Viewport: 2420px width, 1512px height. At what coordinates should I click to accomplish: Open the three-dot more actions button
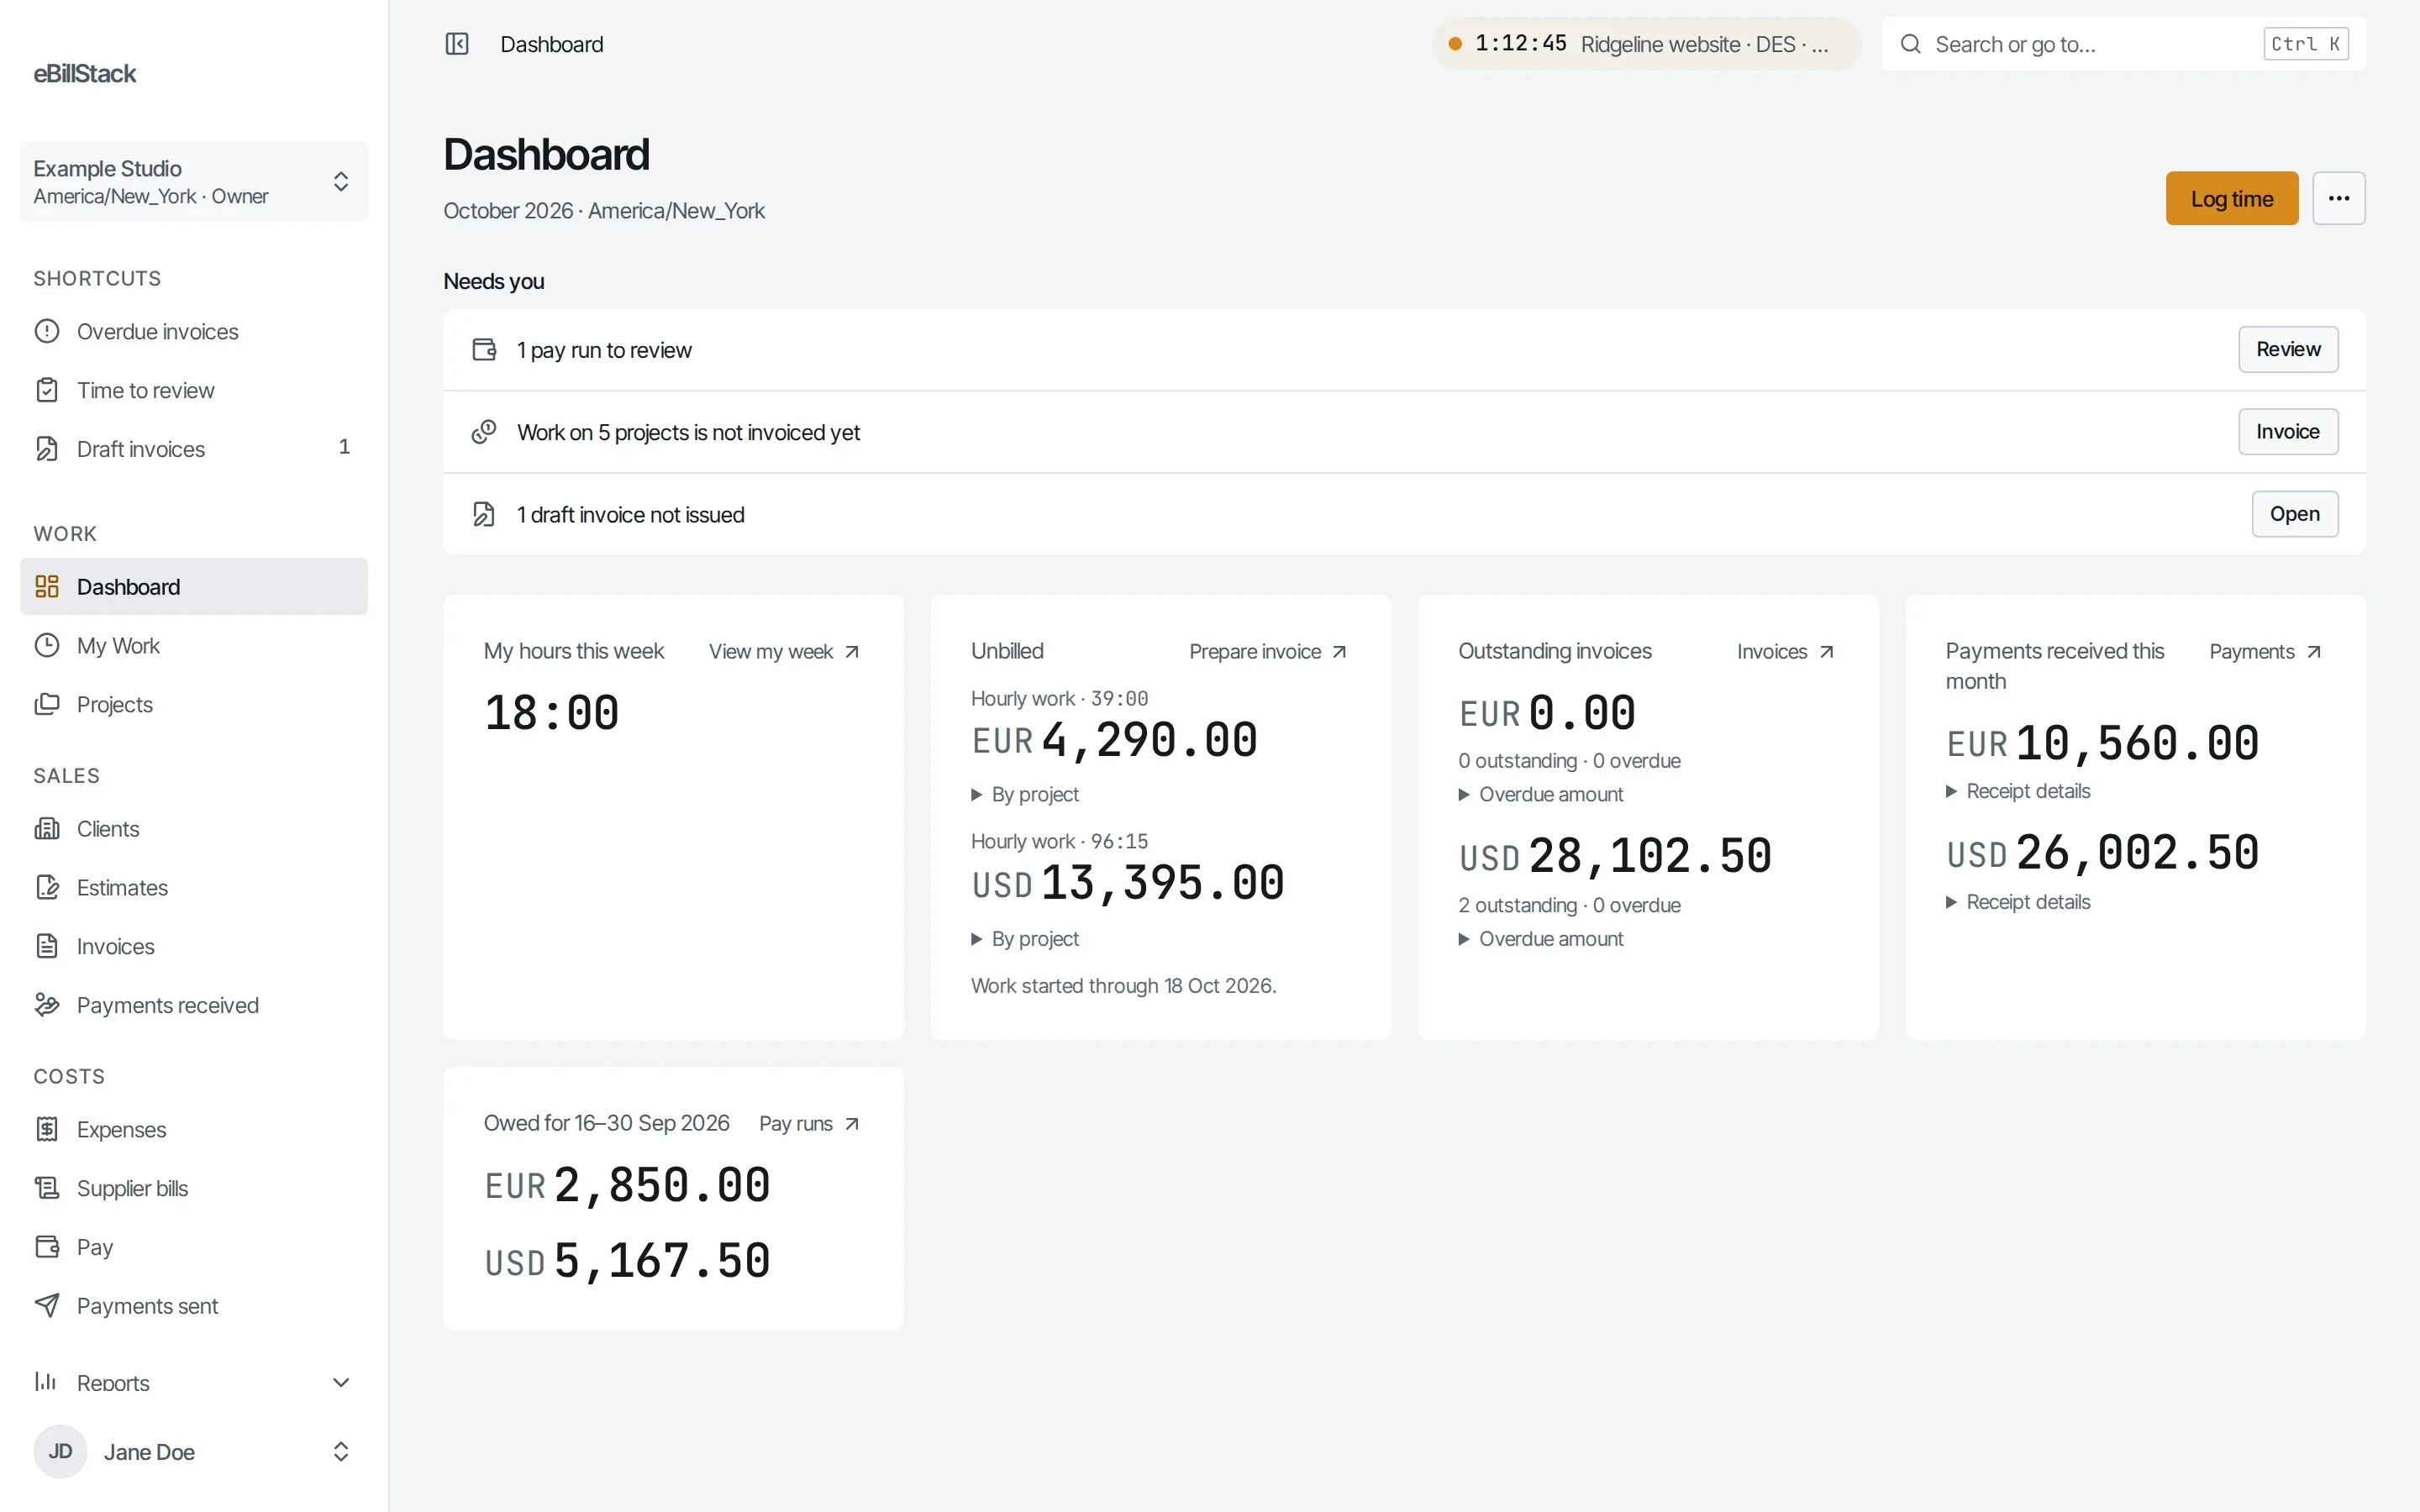click(x=2339, y=198)
